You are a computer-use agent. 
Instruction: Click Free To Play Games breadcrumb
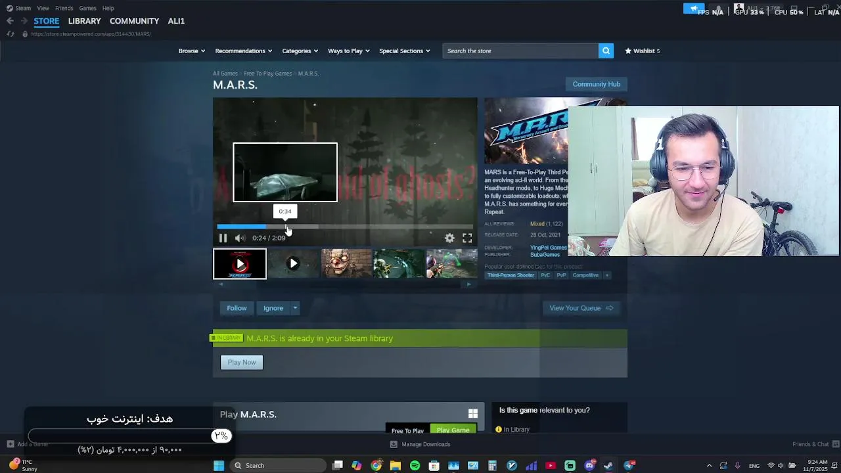(x=267, y=74)
